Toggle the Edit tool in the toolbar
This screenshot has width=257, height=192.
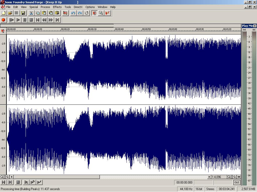(94, 13)
